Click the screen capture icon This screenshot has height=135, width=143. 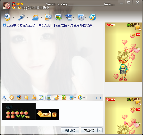(x=71, y=98)
